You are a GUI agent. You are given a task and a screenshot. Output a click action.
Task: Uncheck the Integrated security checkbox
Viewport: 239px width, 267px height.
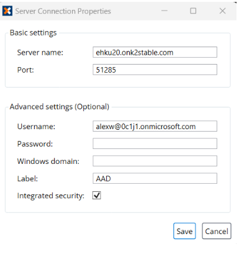(x=97, y=196)
